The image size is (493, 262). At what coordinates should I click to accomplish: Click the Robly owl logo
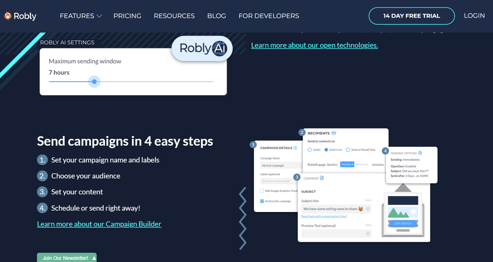[20, 16]
